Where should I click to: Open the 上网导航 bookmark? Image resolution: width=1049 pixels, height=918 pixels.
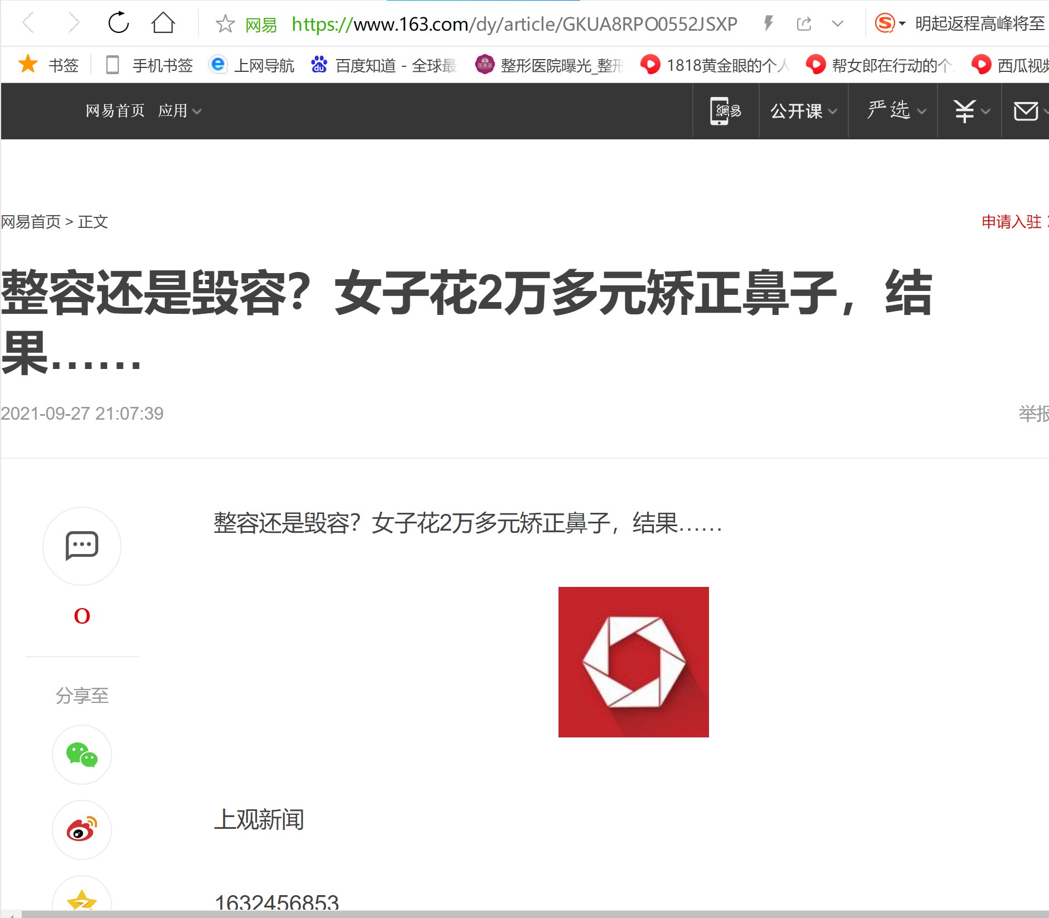pos(251,65)
